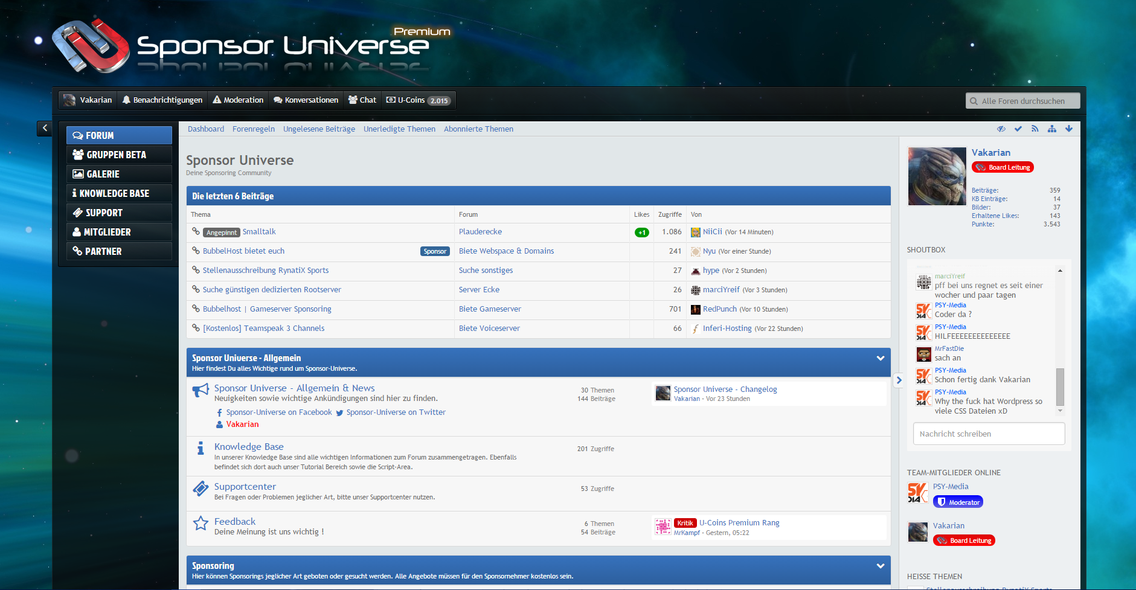
Task: Open the Galerie sidebar menu item
Action: tap(103, 174)
